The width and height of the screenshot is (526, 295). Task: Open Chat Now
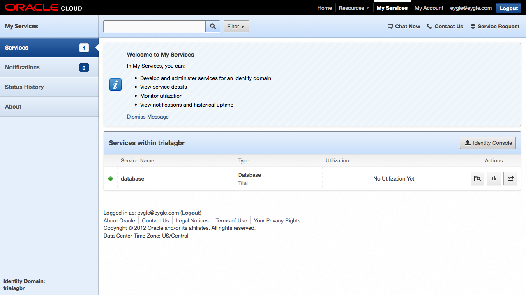click(x=404, y=26)
